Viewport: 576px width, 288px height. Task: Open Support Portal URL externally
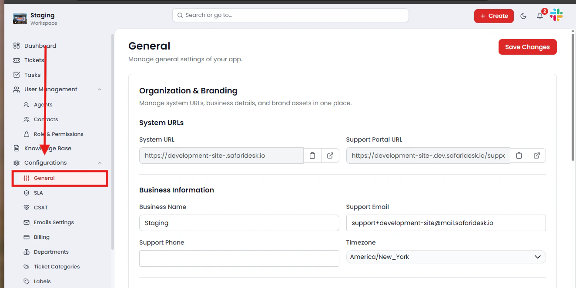tap(537, 156)
